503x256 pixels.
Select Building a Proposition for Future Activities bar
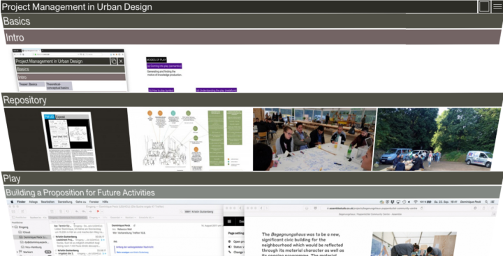point(252,193)
